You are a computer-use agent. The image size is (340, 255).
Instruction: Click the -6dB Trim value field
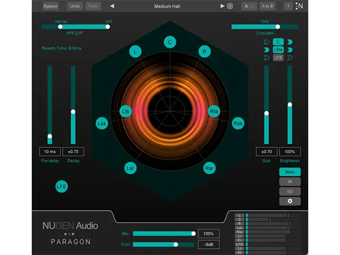209,244
